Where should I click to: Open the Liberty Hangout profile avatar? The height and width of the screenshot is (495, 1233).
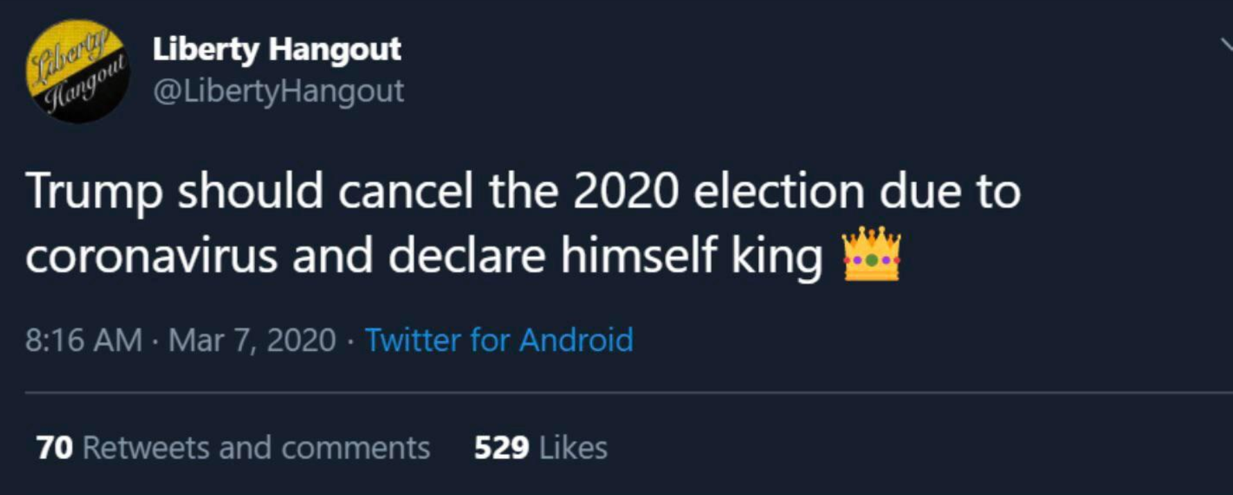coord(78,71)
